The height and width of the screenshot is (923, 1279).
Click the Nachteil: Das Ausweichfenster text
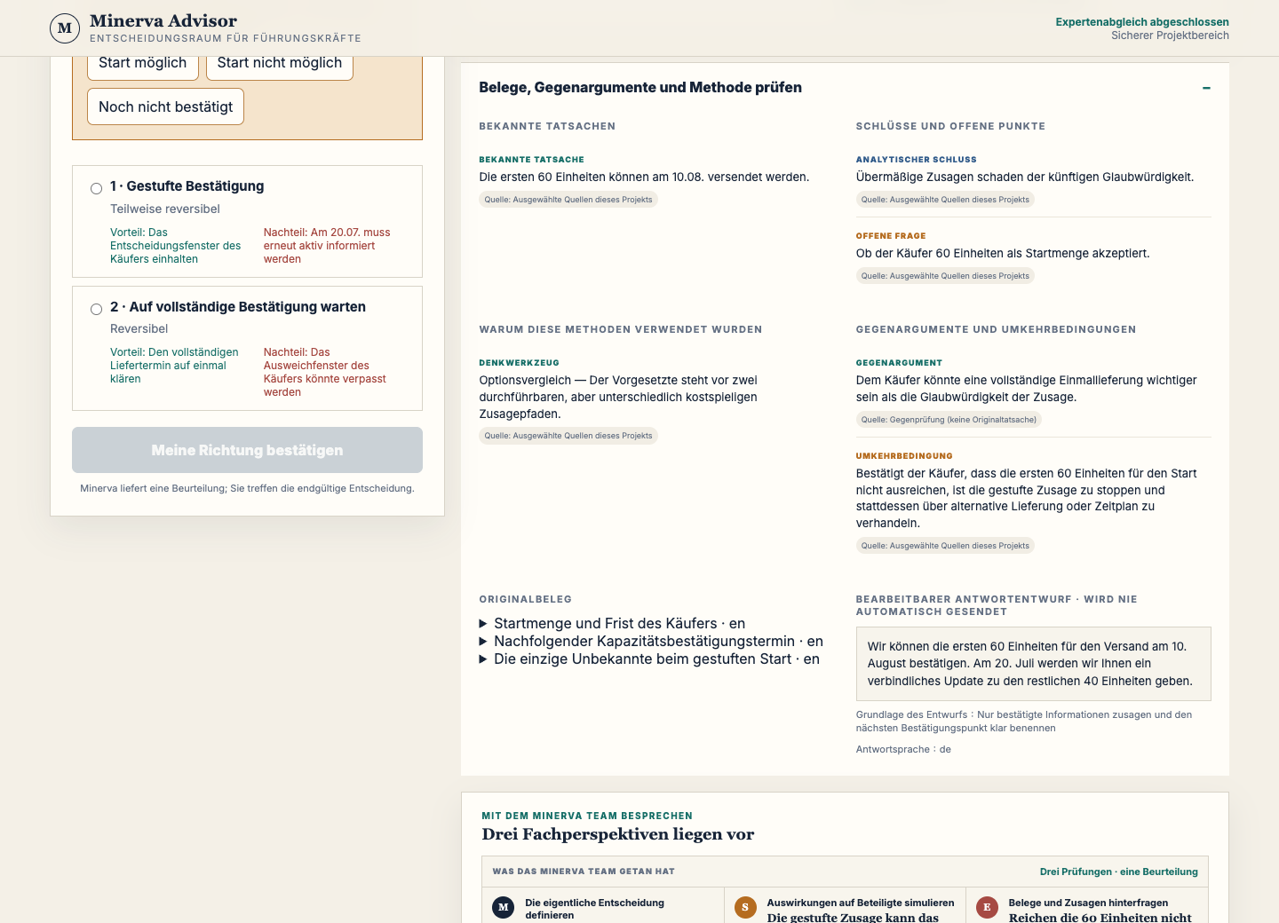[x=325, y=372]
